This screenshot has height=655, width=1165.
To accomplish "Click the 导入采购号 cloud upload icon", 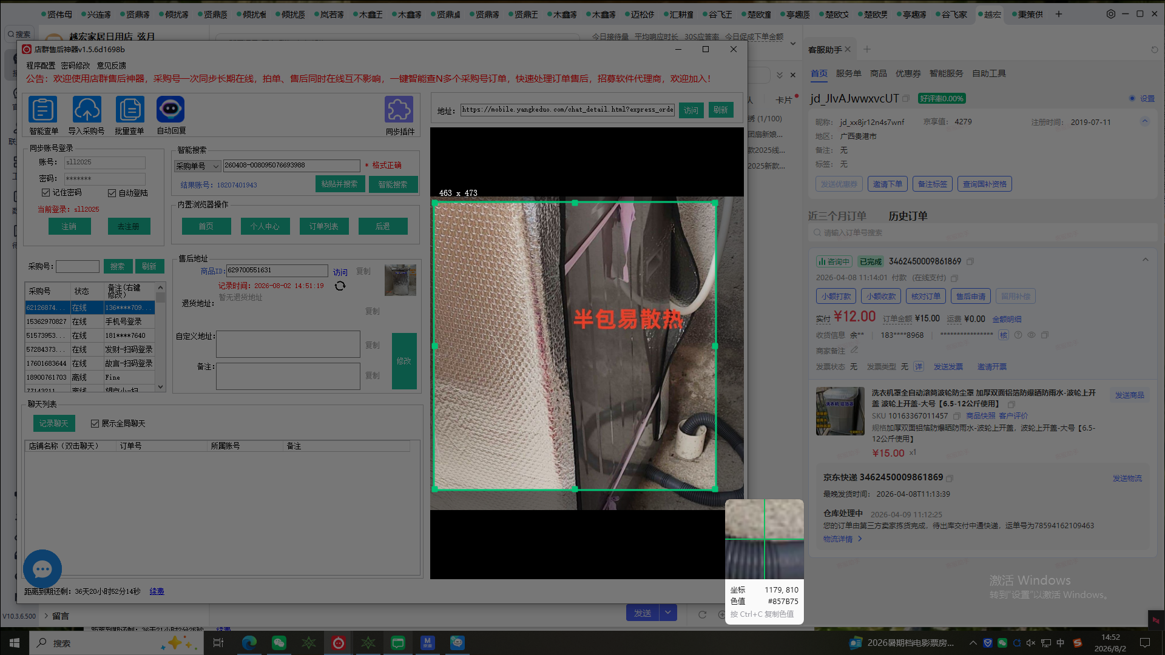I will click(x=87, y=110).
